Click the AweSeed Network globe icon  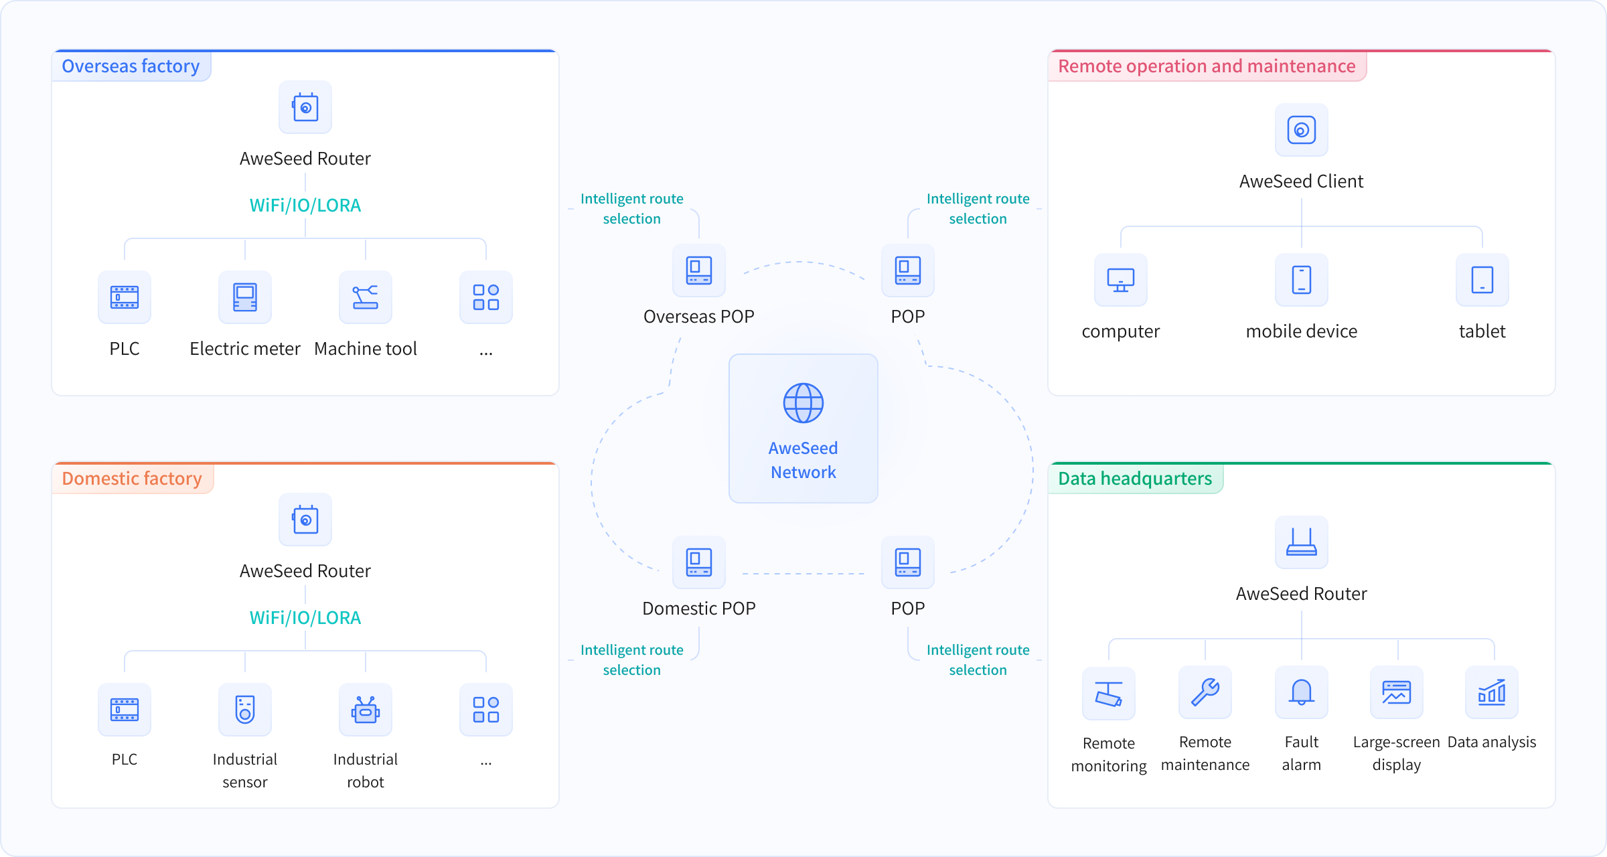(803, 403)
